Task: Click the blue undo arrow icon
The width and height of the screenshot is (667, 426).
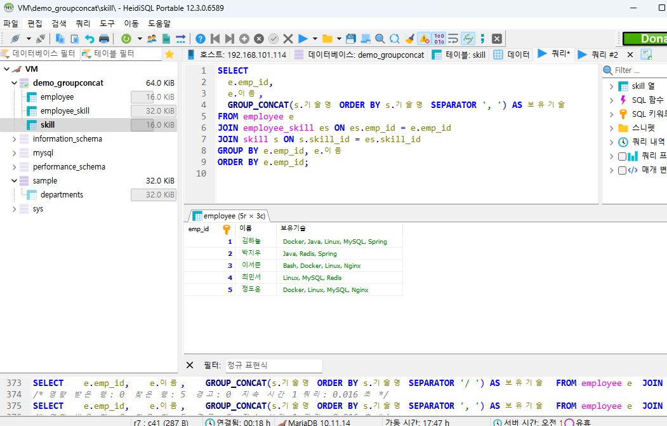Action: click(x=89, y=39)
